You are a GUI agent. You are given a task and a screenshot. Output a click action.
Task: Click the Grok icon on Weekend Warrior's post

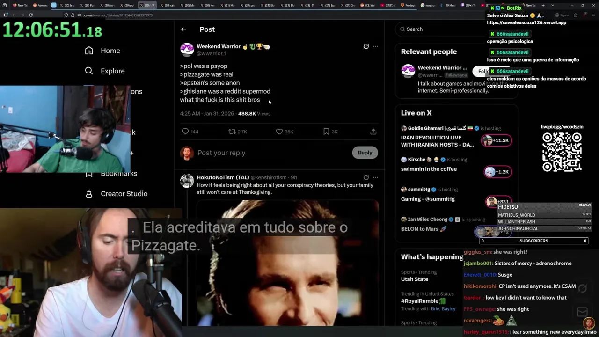pos(366,46)
